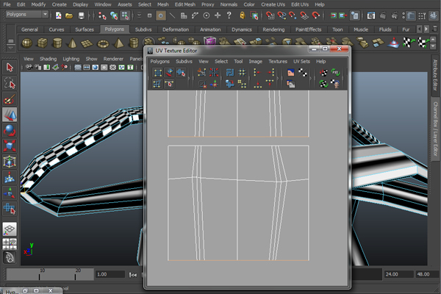Save the scene with the disk icon

pos(81,15)
